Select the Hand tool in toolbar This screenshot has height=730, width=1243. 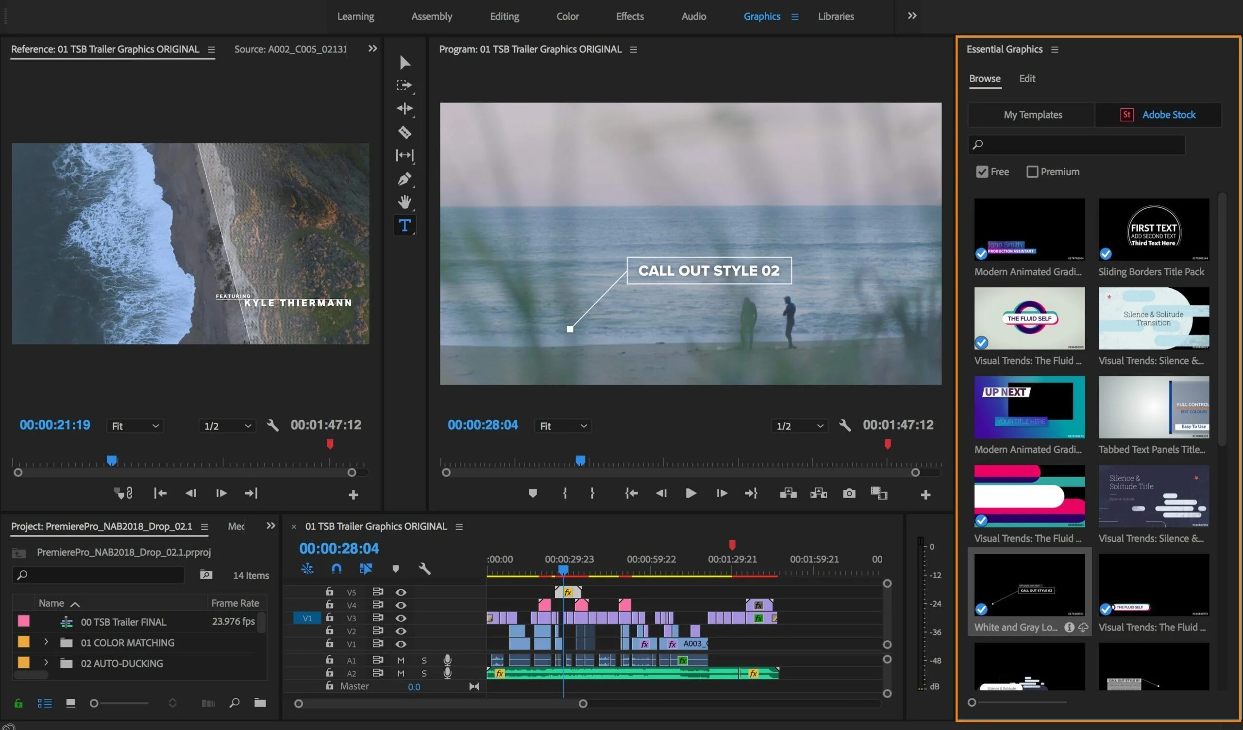coord(405,202)
